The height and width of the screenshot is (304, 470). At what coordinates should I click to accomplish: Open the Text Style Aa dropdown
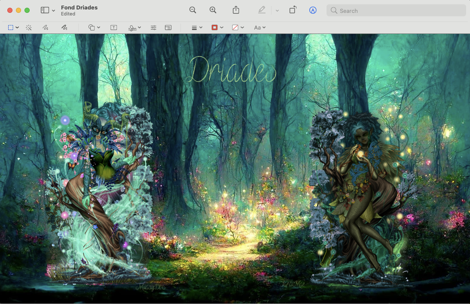click(x=259, y=27)
